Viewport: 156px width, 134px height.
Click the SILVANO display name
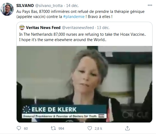[25, 6]
